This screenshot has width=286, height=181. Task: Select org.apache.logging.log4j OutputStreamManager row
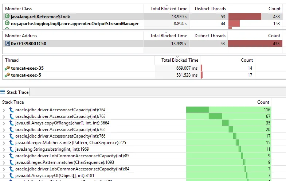(142, 24)
